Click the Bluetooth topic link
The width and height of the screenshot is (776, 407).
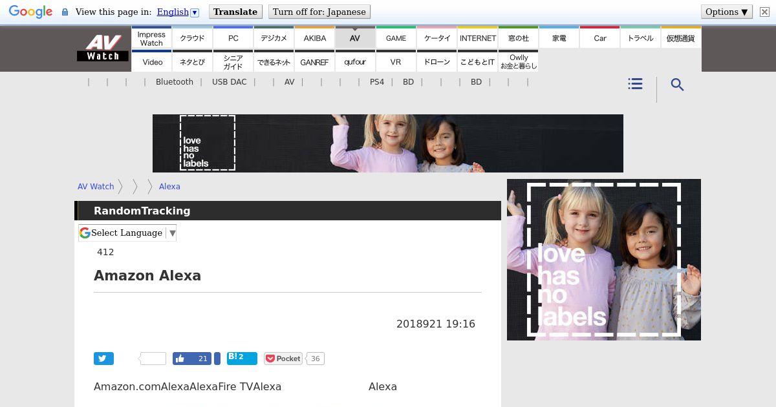pos(175,82)
